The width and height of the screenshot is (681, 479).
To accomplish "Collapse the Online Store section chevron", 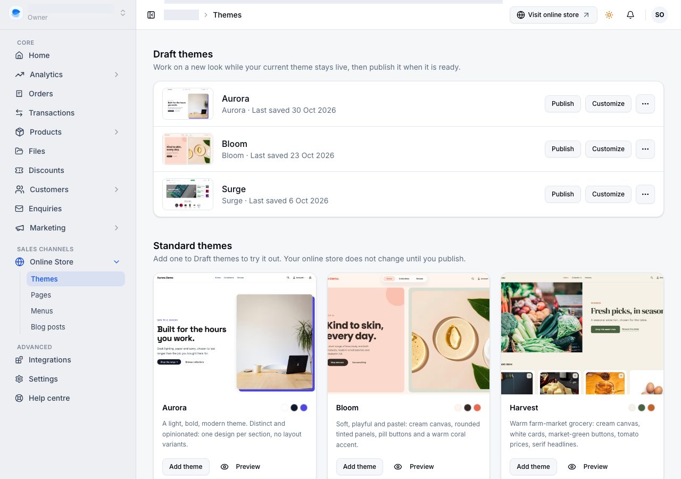I will pyautogui.click(x=117, y=262).
